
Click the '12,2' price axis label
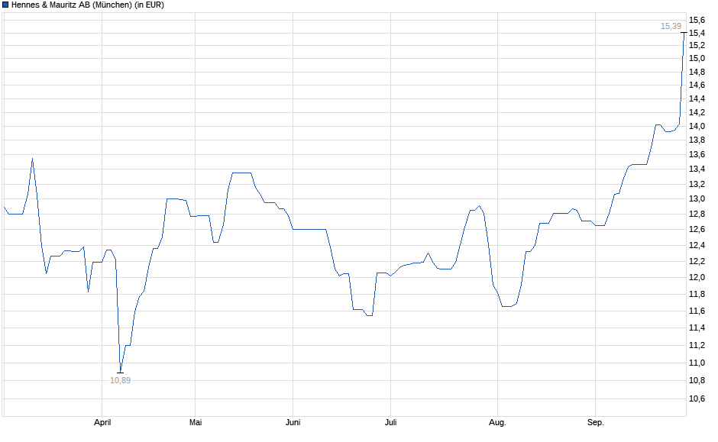[697, 261]
